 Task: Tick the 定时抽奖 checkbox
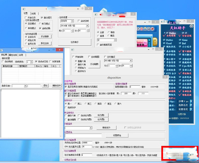point(105,57)
